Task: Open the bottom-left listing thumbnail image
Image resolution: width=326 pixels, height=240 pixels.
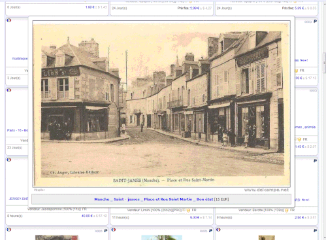Action: coord(57,237)
